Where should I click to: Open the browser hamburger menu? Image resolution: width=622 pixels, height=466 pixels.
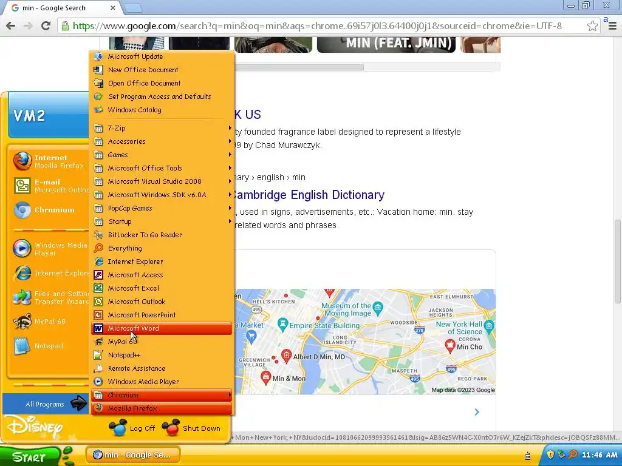(612, 26)
